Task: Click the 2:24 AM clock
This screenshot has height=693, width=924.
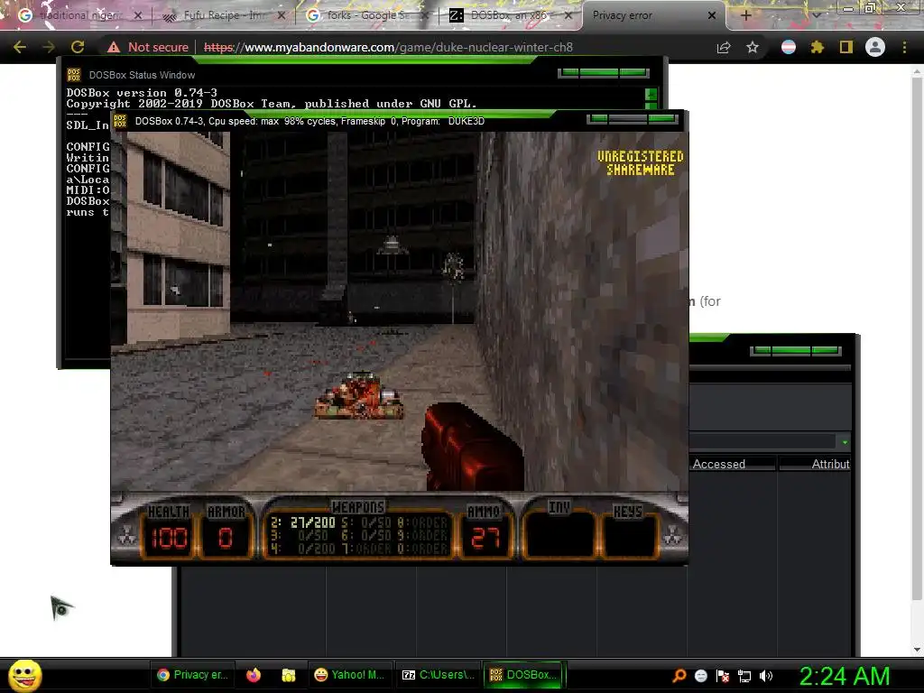Action: (x=844, y=676)
